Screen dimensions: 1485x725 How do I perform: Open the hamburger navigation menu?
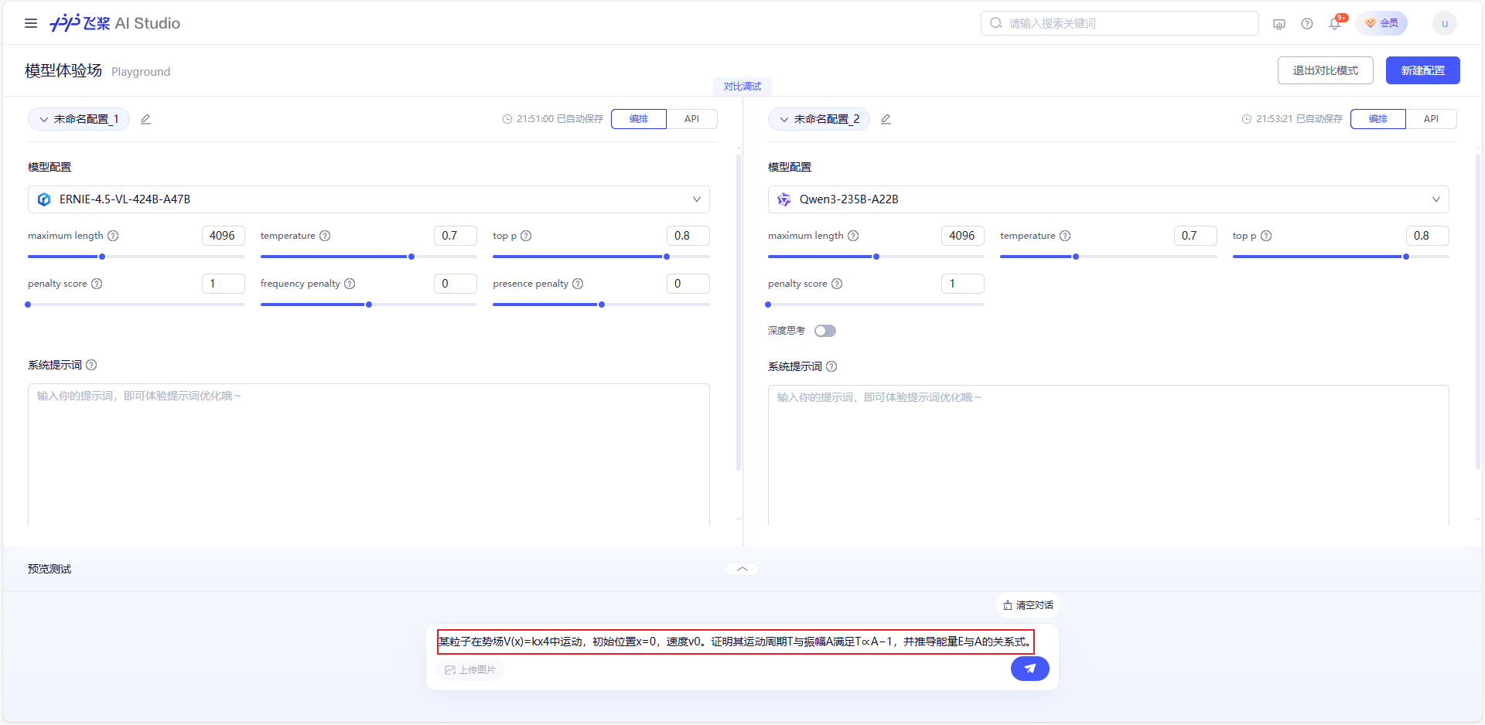tap(31, 23)
